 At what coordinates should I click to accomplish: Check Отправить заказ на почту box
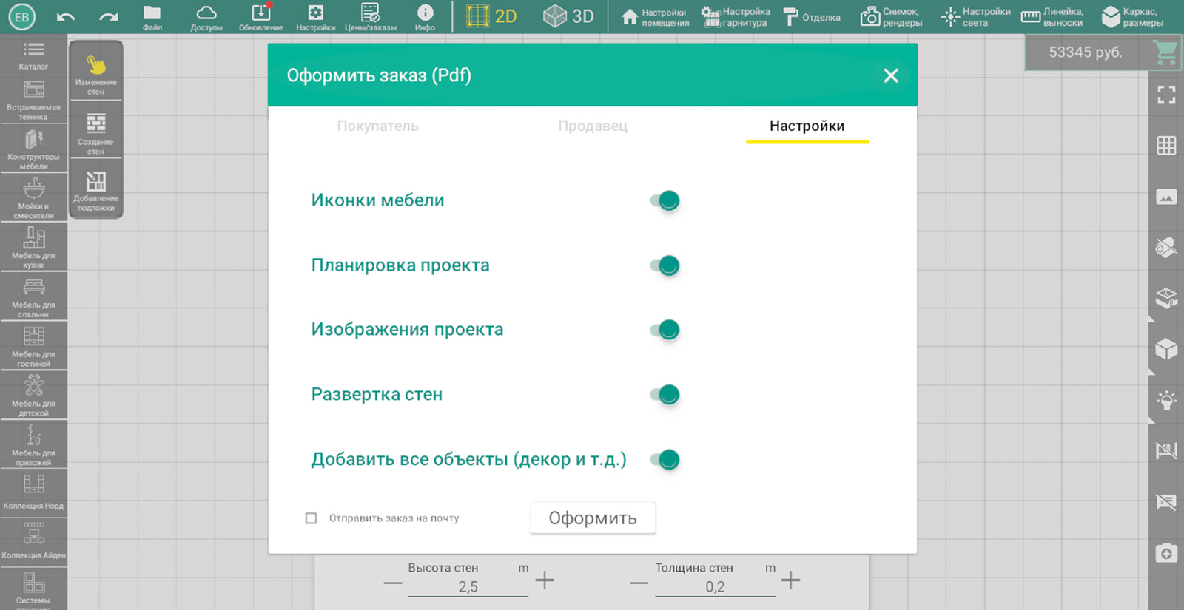pos(312,518)
